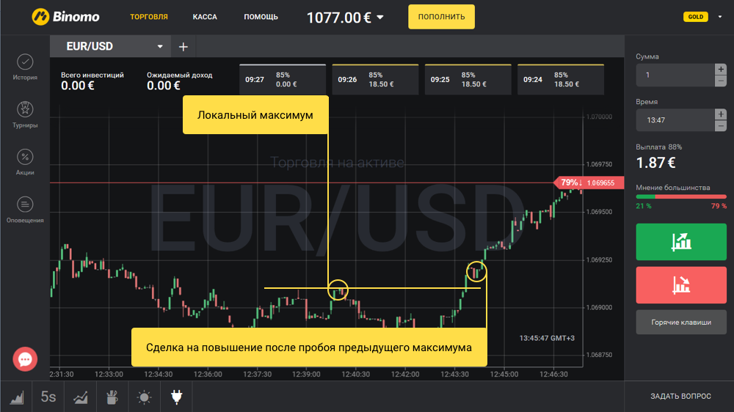
Task: Toggle the light theme sun icon
Action: tap(144, 397)
